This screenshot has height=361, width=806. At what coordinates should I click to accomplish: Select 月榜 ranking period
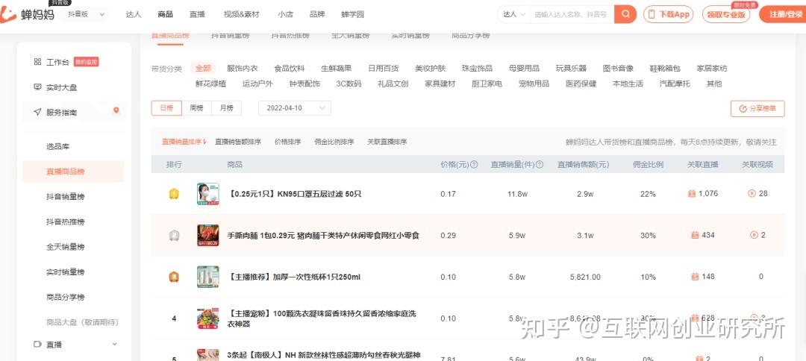pyautogui.click(x=227, y=108)
